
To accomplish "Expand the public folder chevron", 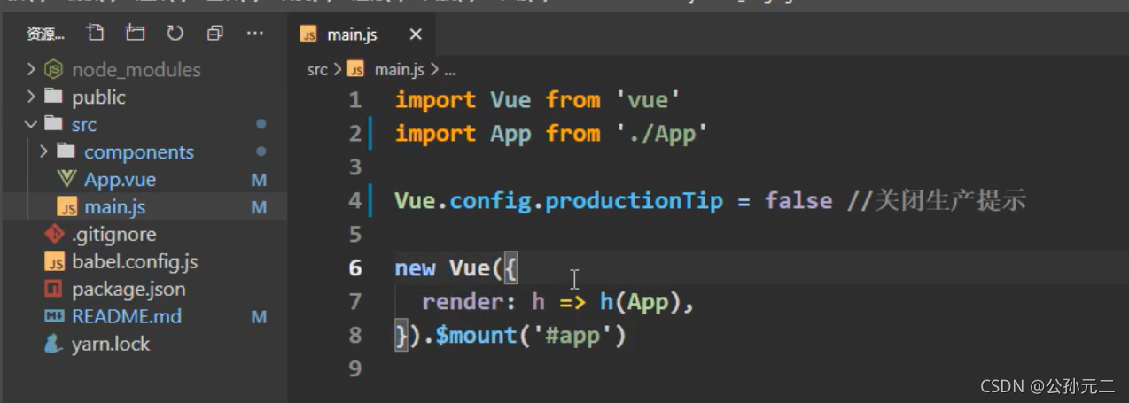I will pos(32,97).
